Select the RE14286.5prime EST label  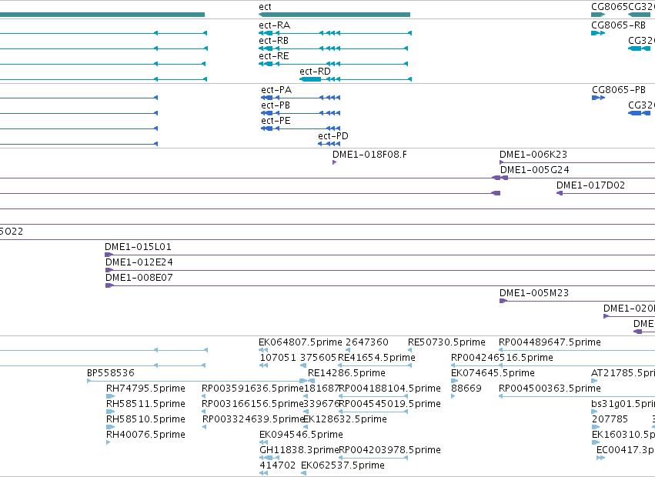click(346, 373)
